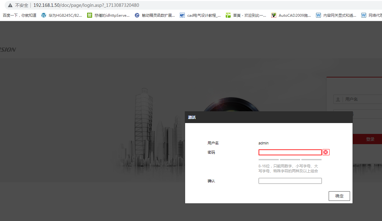Image resolution: width=382 pixels, height=221 pixels.
Task: Click the browser address bar URL
Action: tap(86, 5)
